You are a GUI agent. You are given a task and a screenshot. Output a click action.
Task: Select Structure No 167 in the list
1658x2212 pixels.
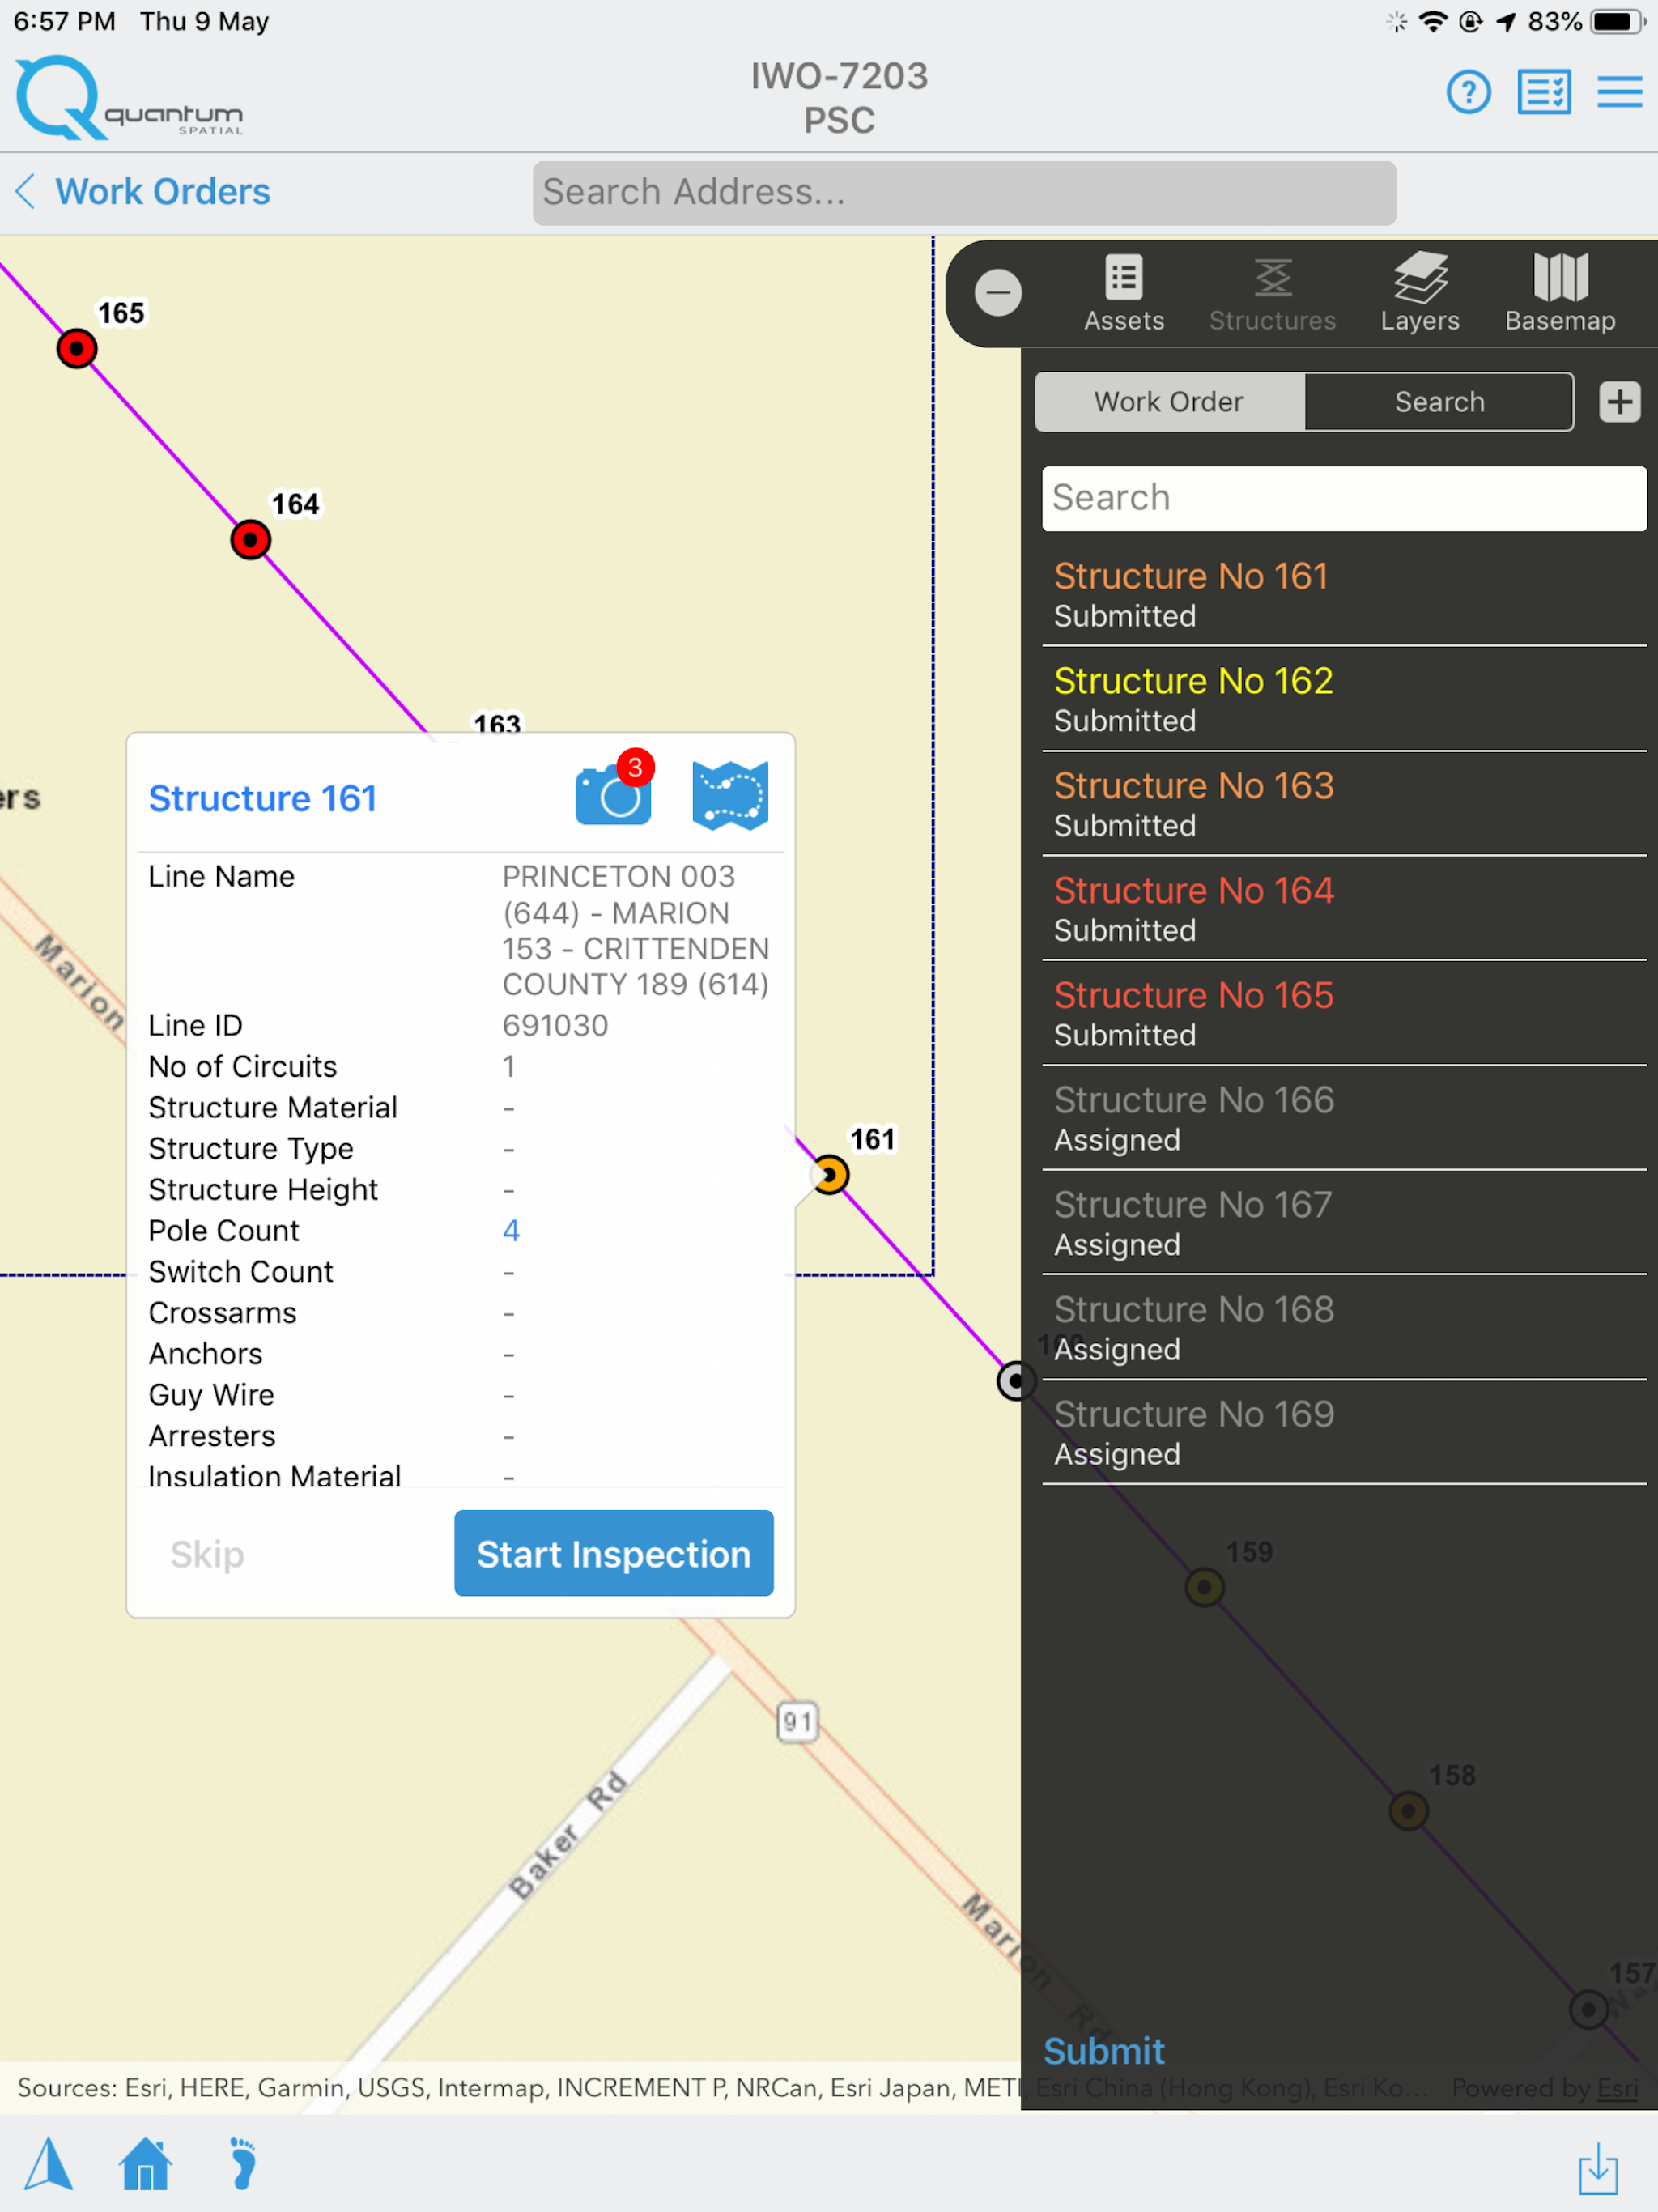pos(1343,1223)
